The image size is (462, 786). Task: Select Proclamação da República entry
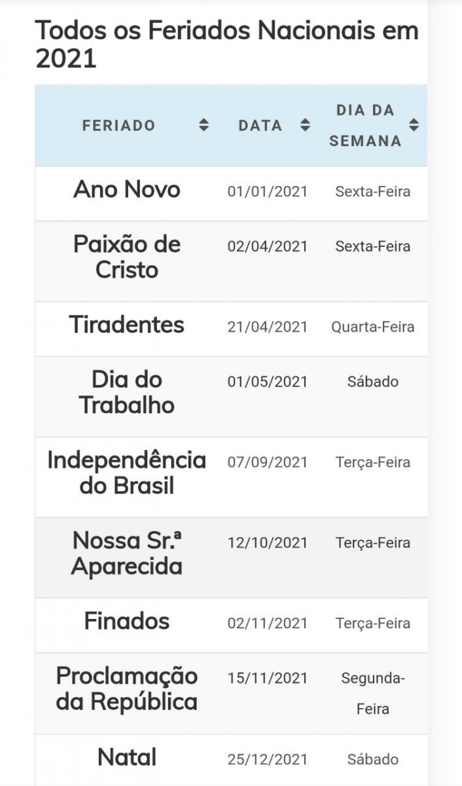click(127, 688)
